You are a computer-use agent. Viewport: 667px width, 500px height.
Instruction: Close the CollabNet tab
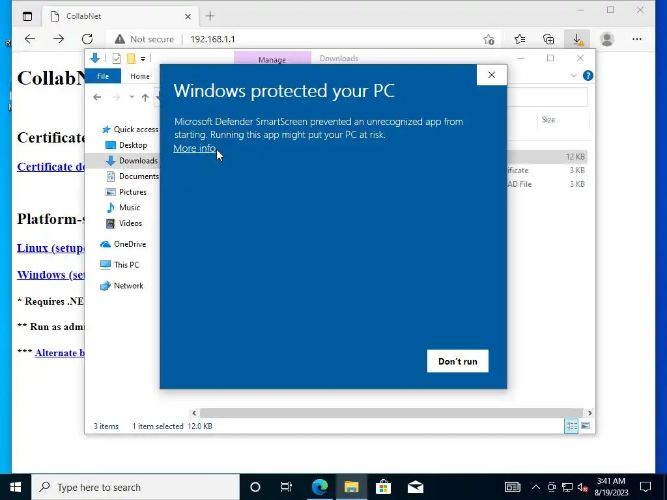pos(188,16)
